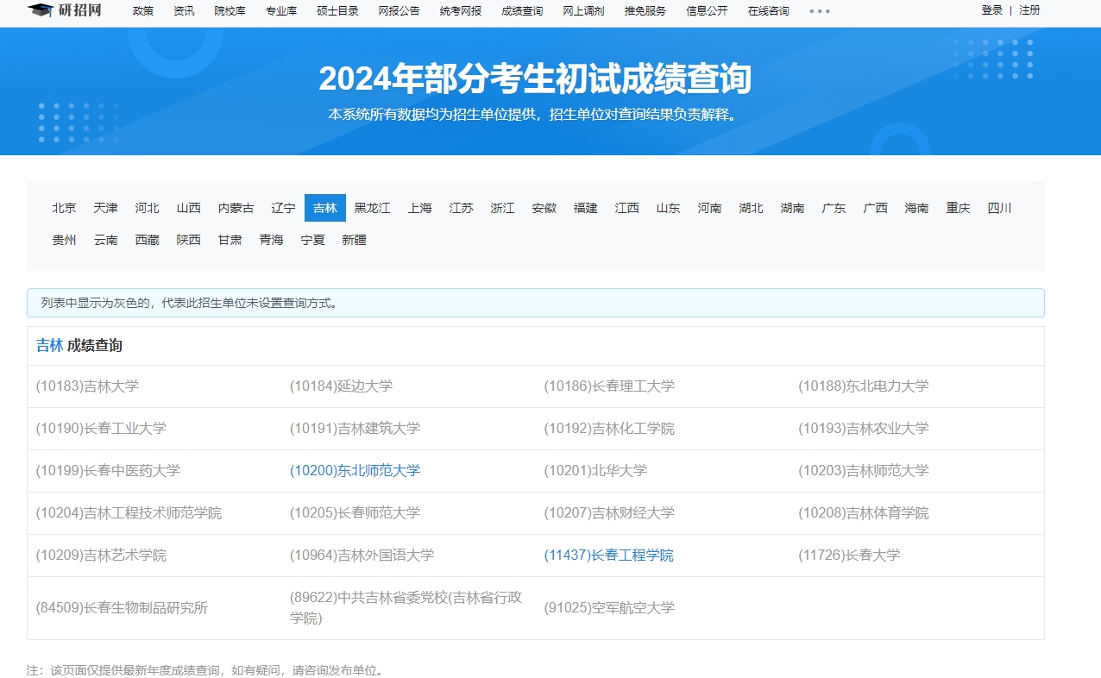This screenshot has width=1101, height=678.
Task: Choose the 湖南 province tab
Action: (793, 208)
